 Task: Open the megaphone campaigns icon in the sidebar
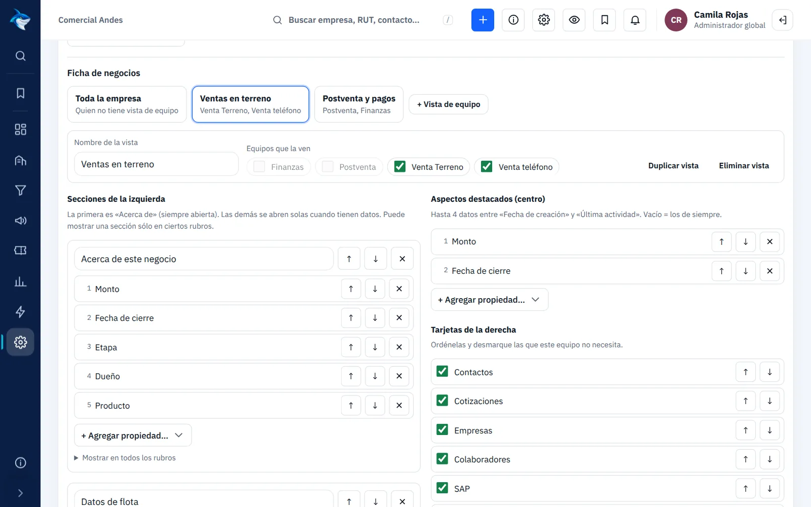[x=20, y=221]
